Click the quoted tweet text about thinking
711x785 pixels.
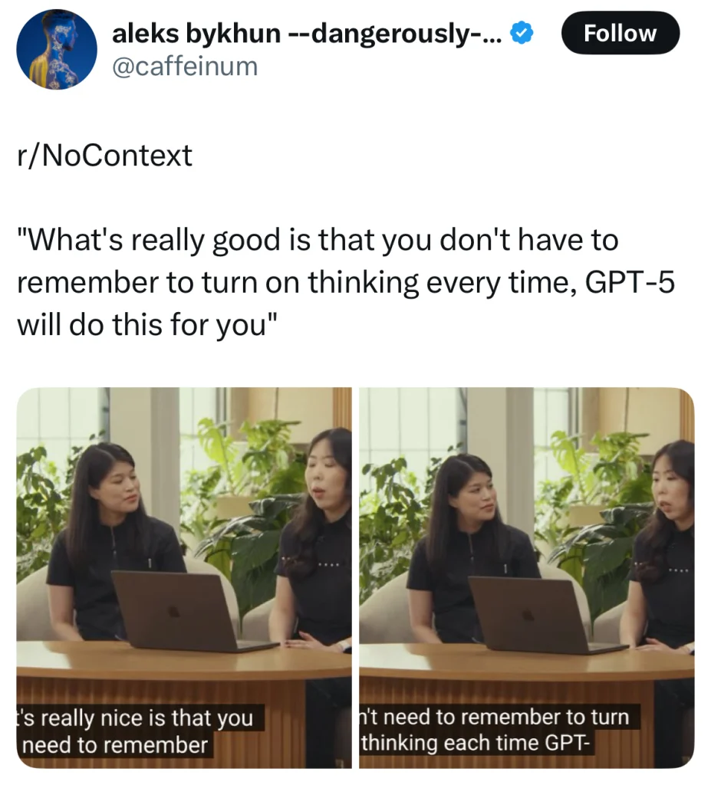click(346, 282)
